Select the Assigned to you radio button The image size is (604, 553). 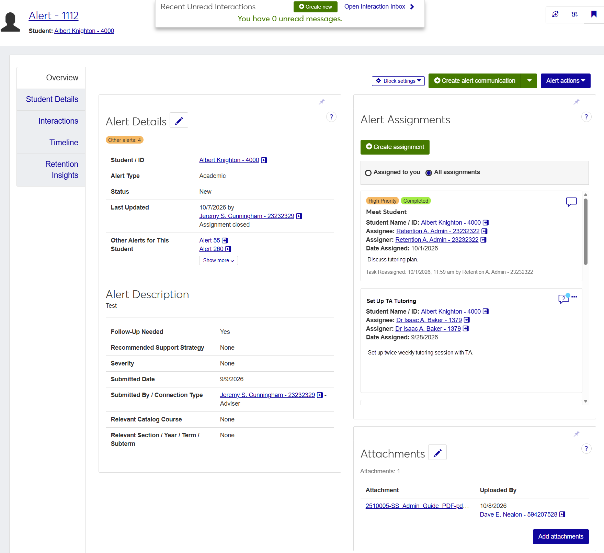pos(368,173)
